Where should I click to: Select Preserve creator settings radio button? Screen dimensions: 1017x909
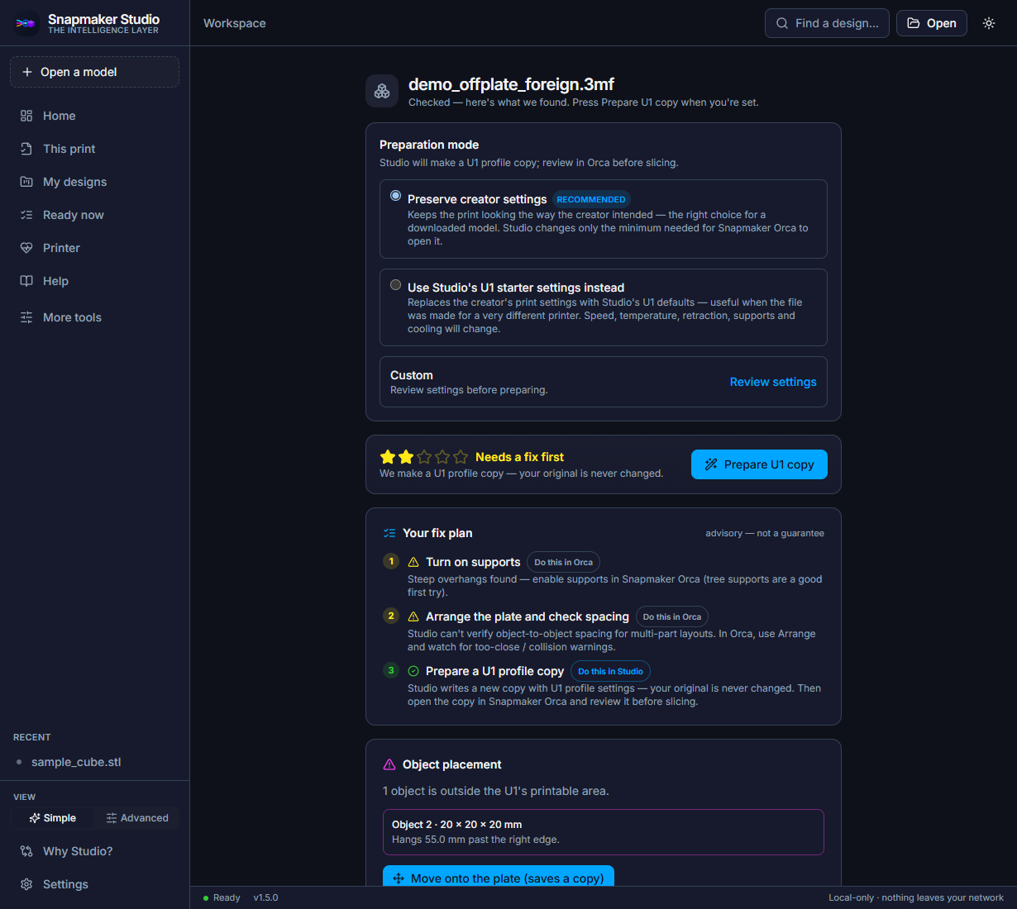click(x=396, y=196)
